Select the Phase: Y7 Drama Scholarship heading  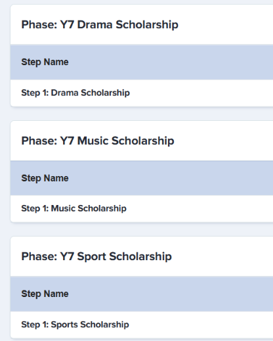click(x=100, y=24)
